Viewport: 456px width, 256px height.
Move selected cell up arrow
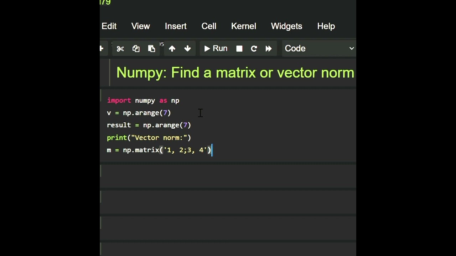172,49
